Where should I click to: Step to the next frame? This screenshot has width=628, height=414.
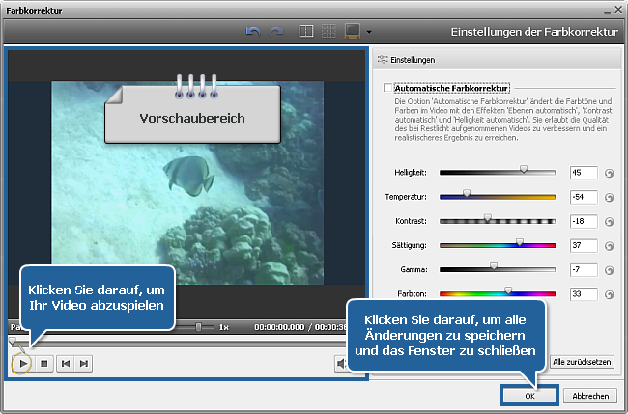point(85,363)
